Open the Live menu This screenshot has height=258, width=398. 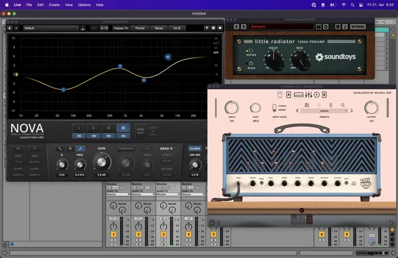[x=17, y=5]
